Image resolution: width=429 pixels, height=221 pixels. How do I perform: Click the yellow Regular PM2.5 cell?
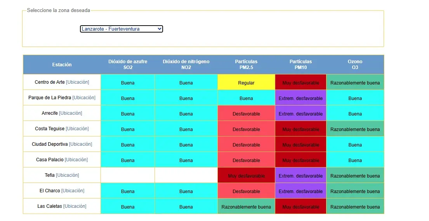pos(246,83)
